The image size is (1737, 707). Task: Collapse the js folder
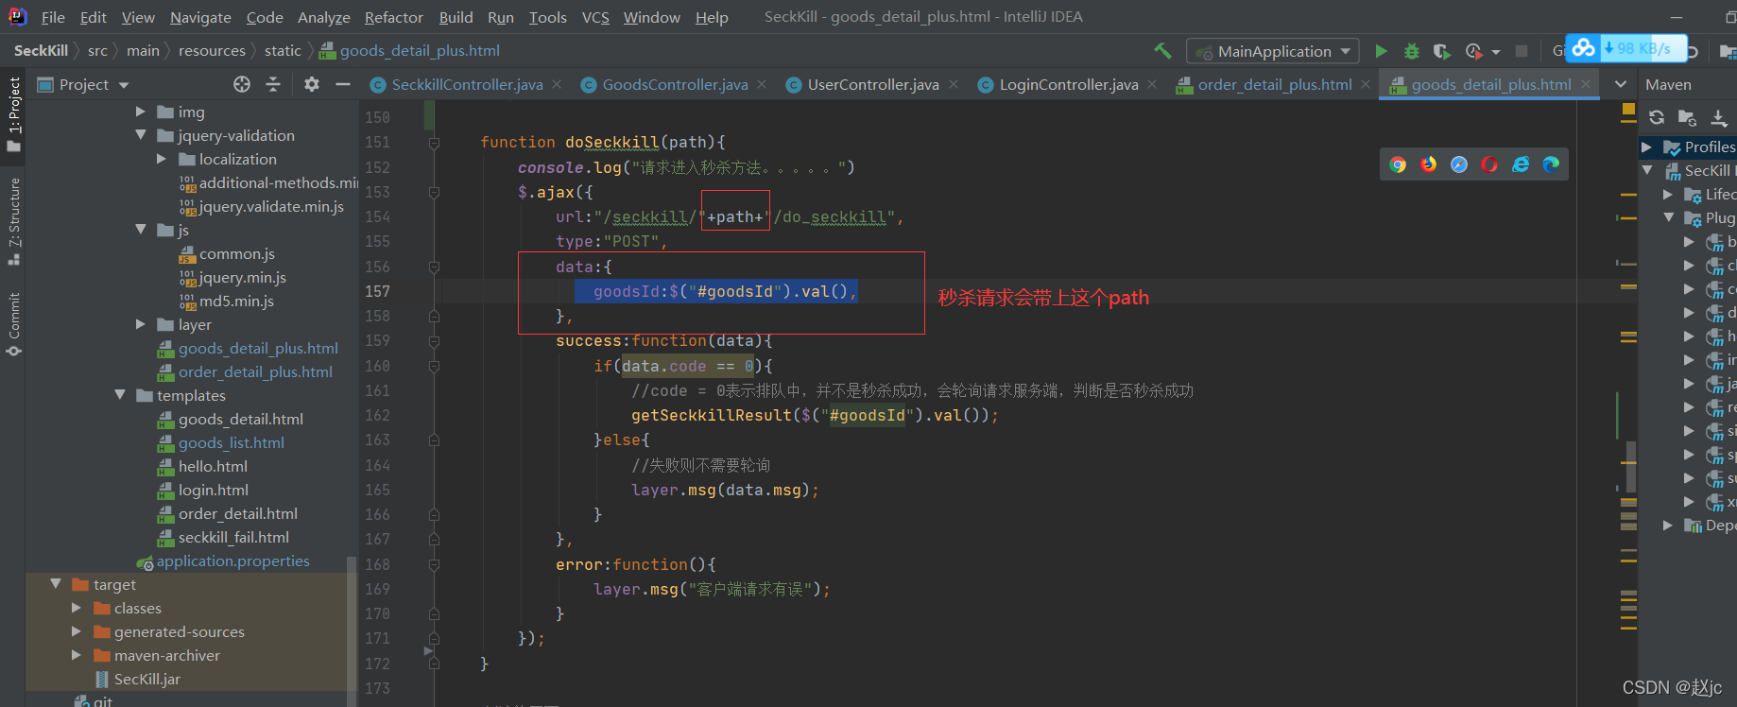click(x=141, y=230)
